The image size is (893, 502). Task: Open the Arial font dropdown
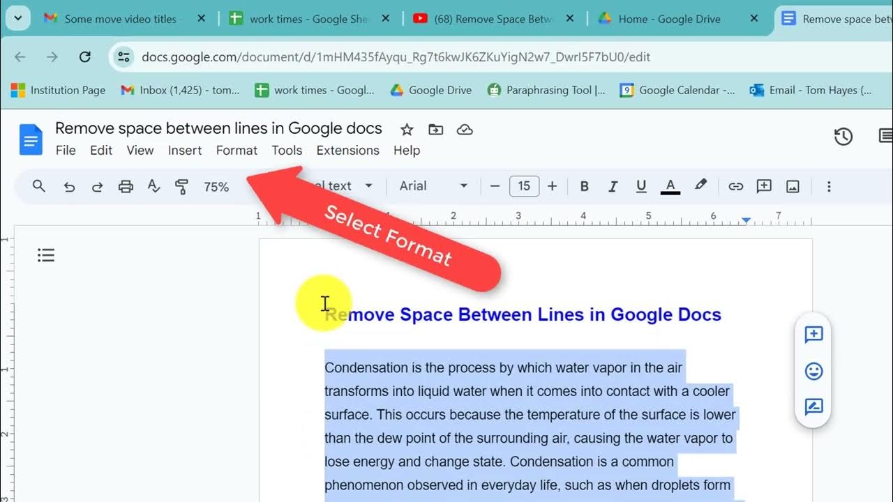pyautogui.click(x=433, y=186)
